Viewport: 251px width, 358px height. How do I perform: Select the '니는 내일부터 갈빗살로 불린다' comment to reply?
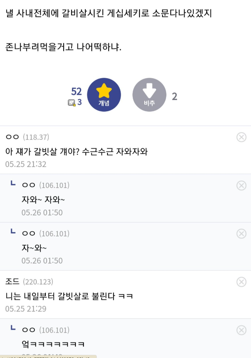(69, 296)
